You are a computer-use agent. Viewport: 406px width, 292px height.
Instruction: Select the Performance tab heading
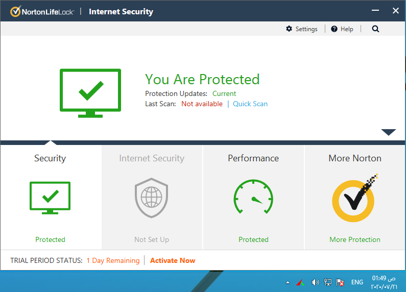click(253, 158)
